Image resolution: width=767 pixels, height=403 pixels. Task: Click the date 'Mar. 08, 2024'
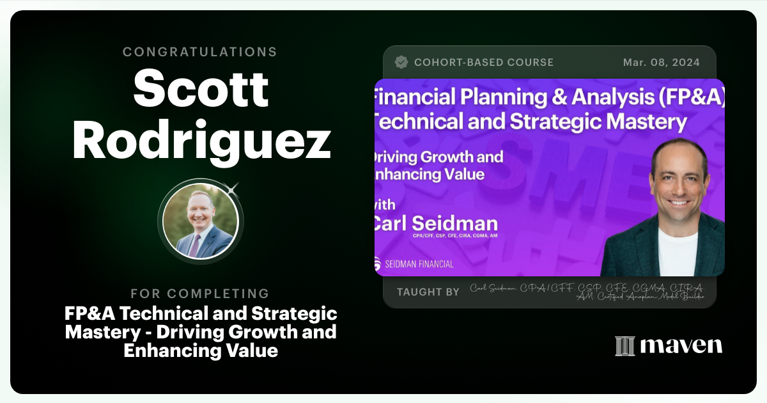(661, 63)
